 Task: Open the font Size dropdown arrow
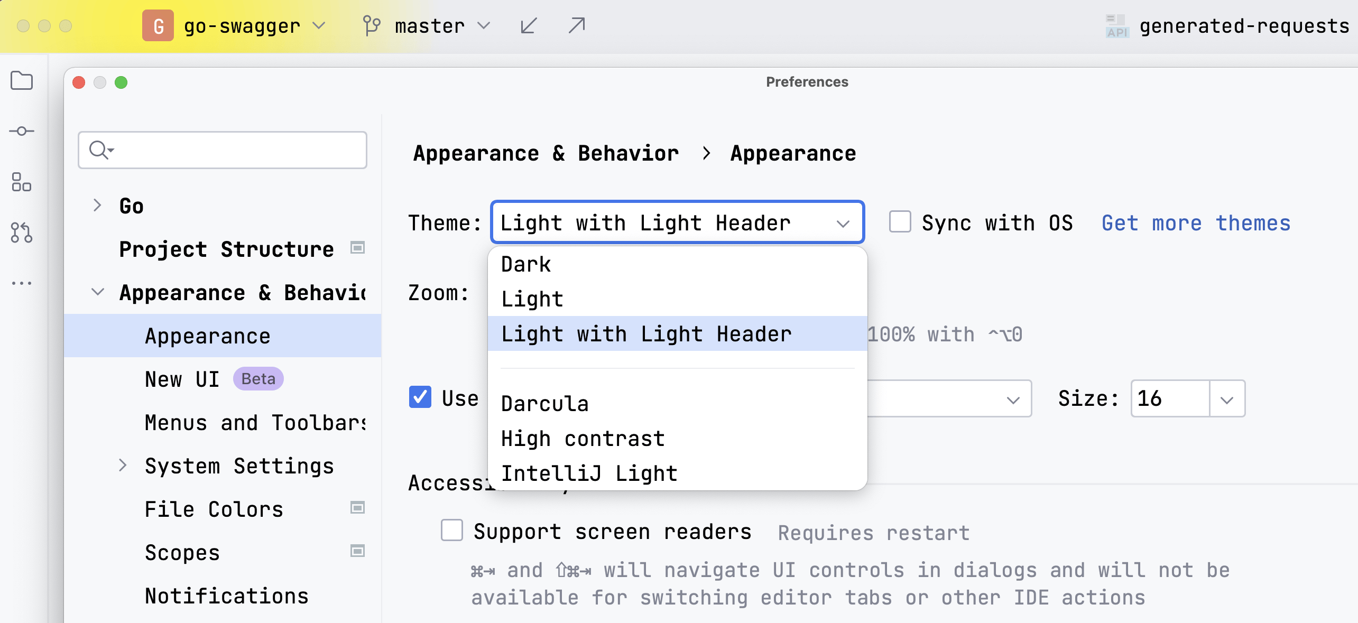coord(1227,399)
